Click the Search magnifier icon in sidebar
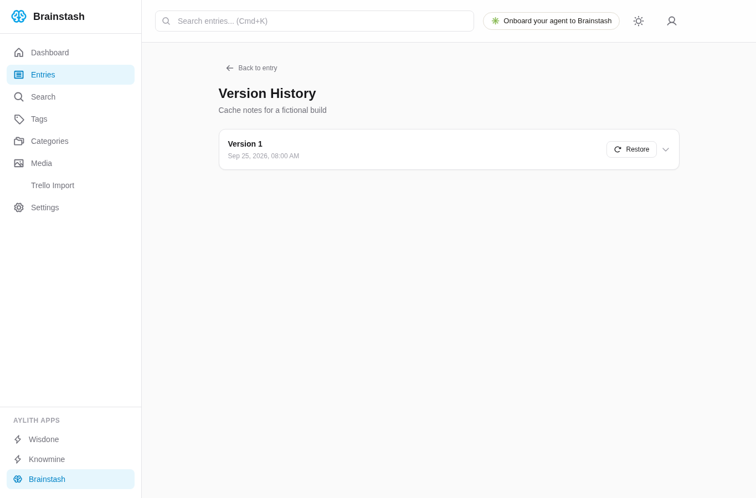This screenshot has height=498, width=756. 19,97
